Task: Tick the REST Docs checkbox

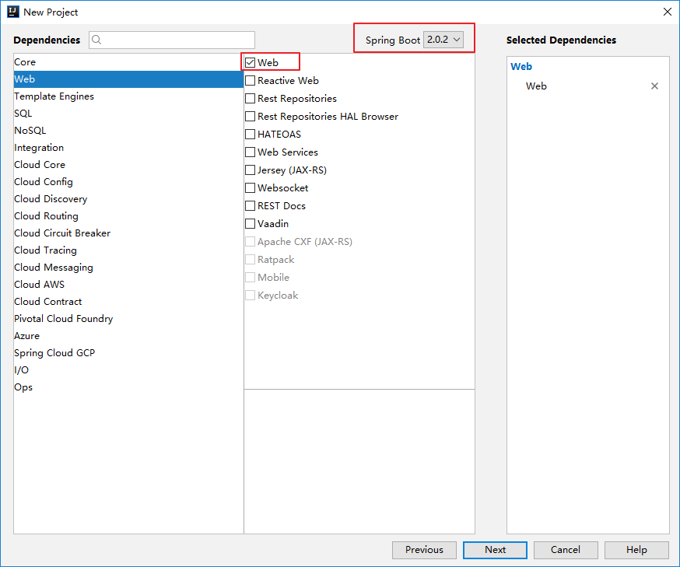Action: click(251, 205)
